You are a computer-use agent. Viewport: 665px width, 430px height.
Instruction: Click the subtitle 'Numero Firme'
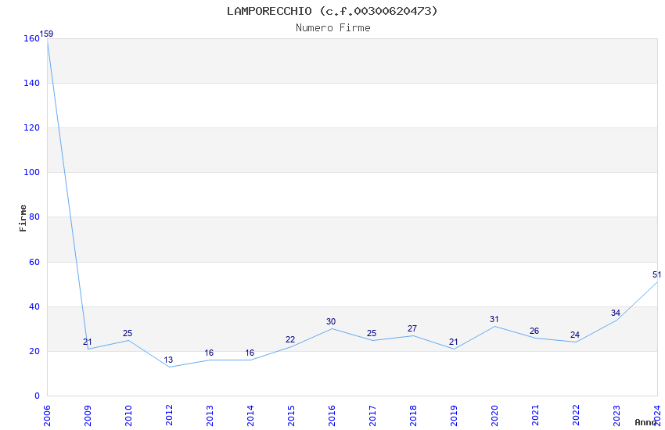pyautogui.click(x=333, y=28)
